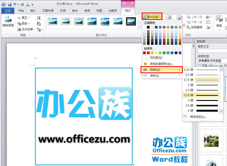The height and width of the screenshot is (166, 227).
Task: Click the 选择窗格 (Selection Pane) icon
Action: [x=188, y=27]
